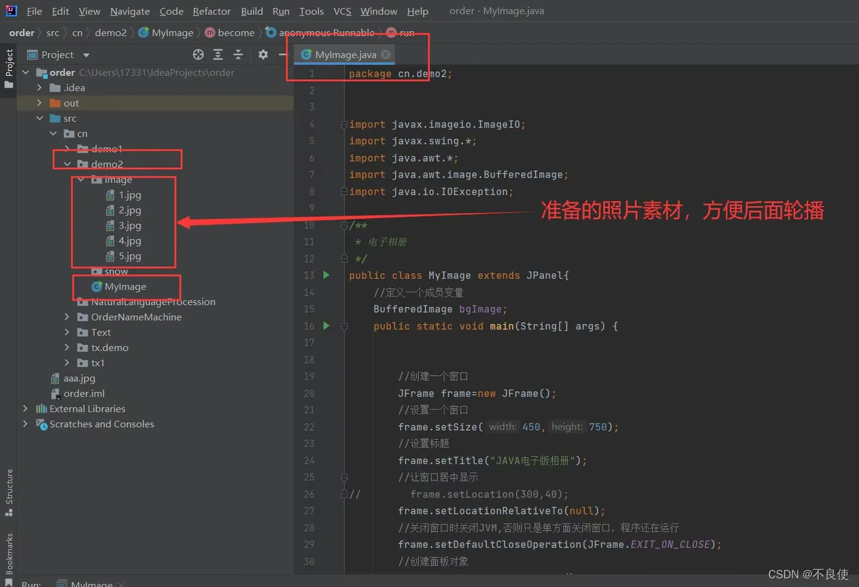
Task: Click the MyImage breadcrumb in navigation bar
Action: pos(166,32)
